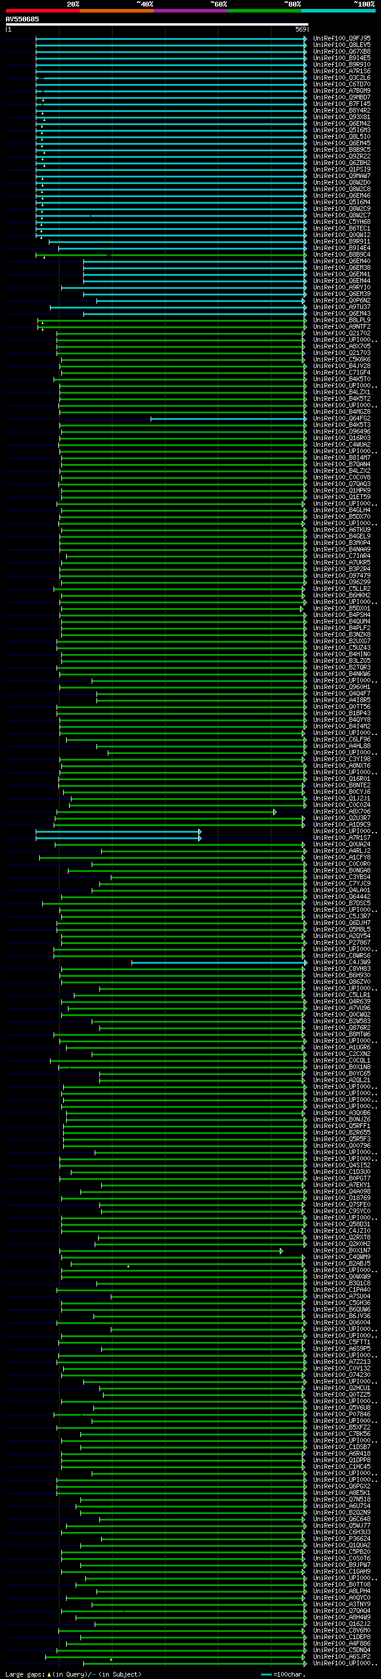This screenshot has width=381, height=1679.
Task: Select the UniRef100_A6SJP2 label
Action: click(x=342, y=1656)
